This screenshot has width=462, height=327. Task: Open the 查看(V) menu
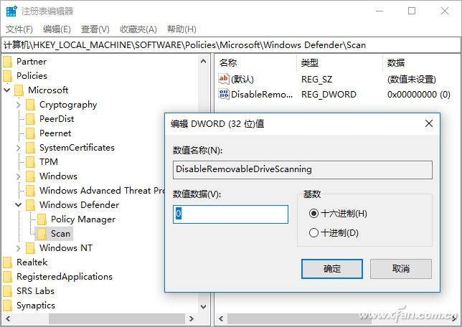95,29
